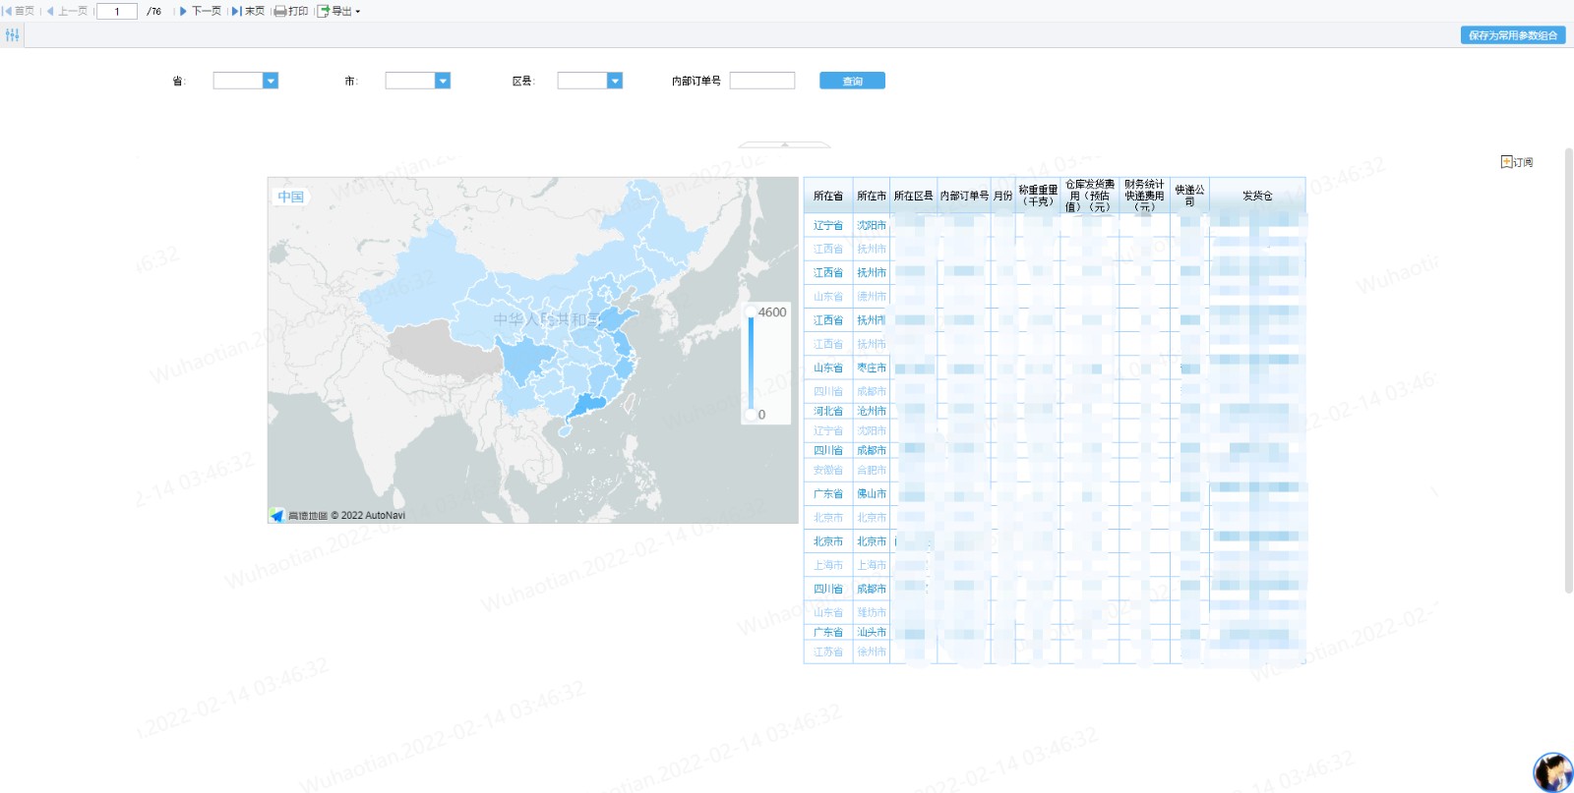Click the 财务统计快递费用 column header
1574x793 pixels.
pos(1145,196)
